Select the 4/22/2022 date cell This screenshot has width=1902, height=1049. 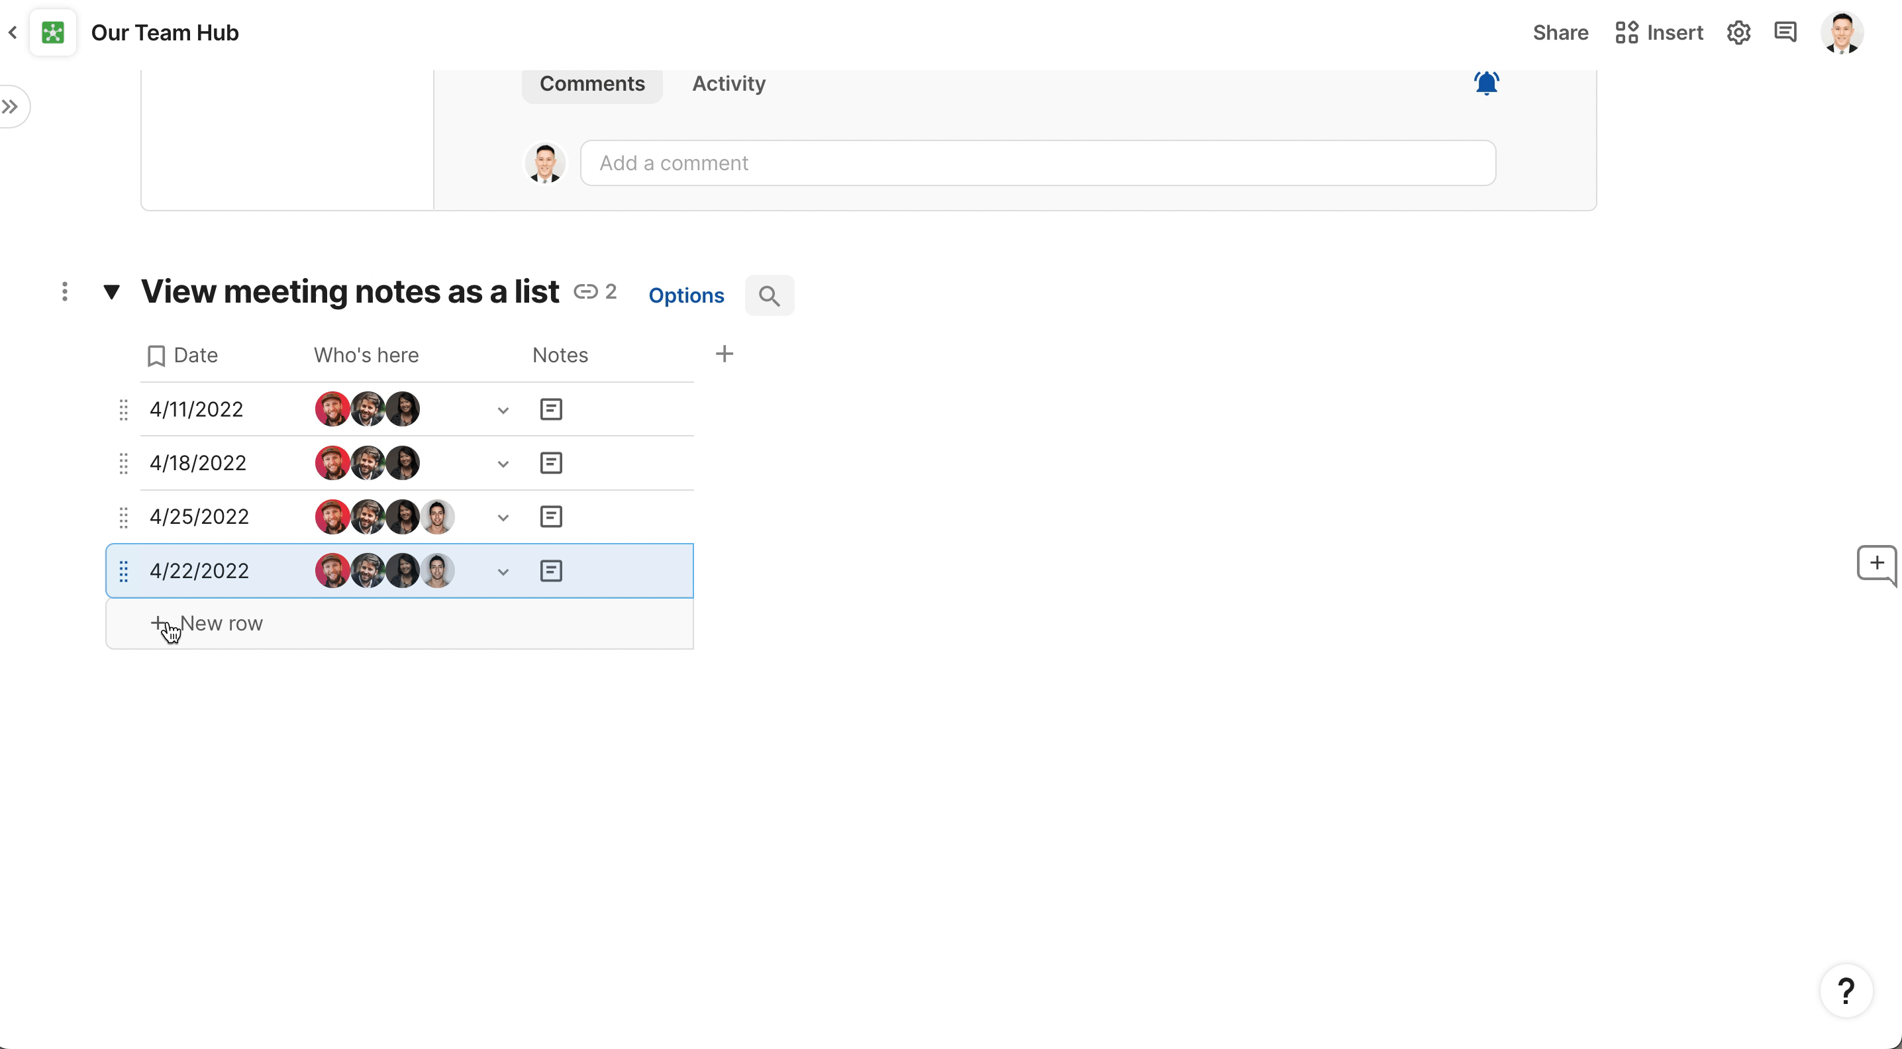pyautogui.click(x=199, y=571)
